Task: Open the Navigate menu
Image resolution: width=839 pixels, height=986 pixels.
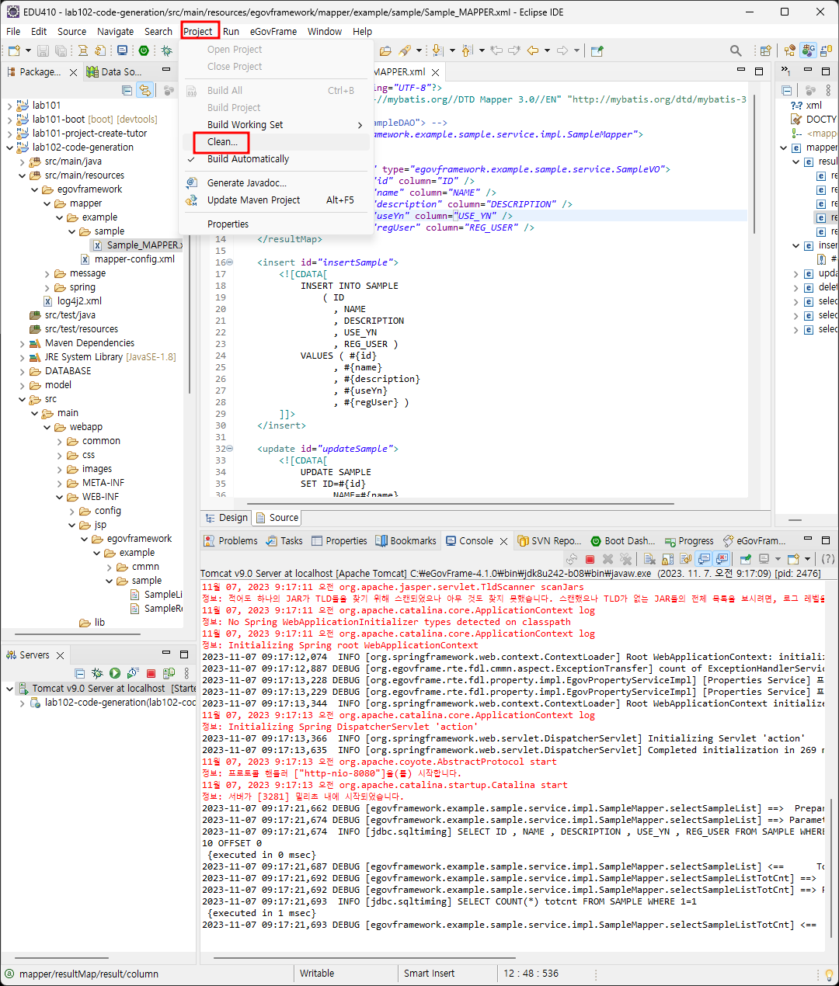Action: pyautogui.click(x=115, y=32)
